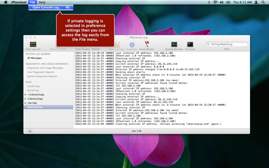
Task: Open the Apple menu
Action: coord(6,2)
